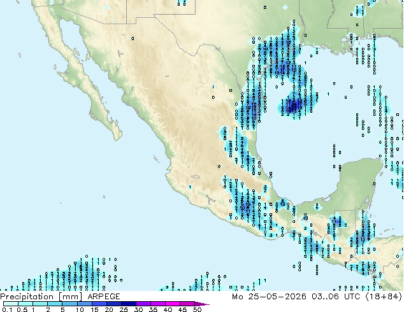
Task: Click the 15–20 mm blue legend swatch
Action: point(99,304)
